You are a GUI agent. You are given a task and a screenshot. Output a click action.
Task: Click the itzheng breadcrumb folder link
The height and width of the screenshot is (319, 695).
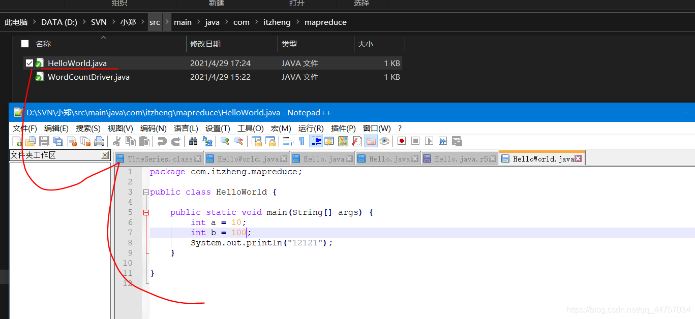click(x=277, y=22)
